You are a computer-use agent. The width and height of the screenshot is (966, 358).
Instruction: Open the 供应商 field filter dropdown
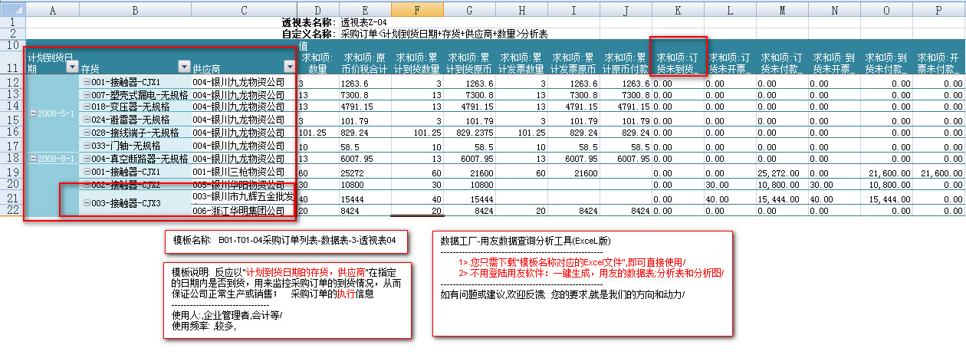pyautogui.click(x=290, y=67)
